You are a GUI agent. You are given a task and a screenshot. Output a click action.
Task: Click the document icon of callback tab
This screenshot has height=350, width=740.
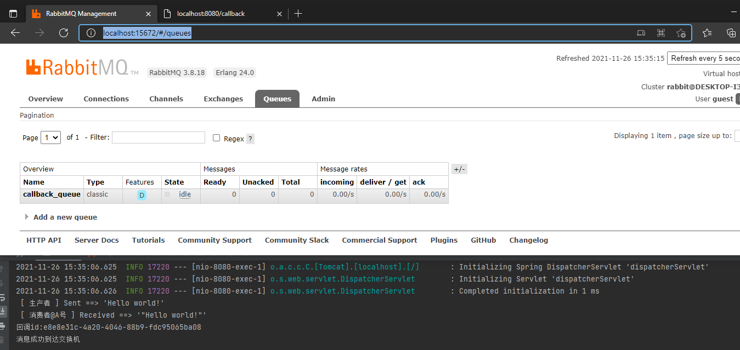[x=167, y=13]
